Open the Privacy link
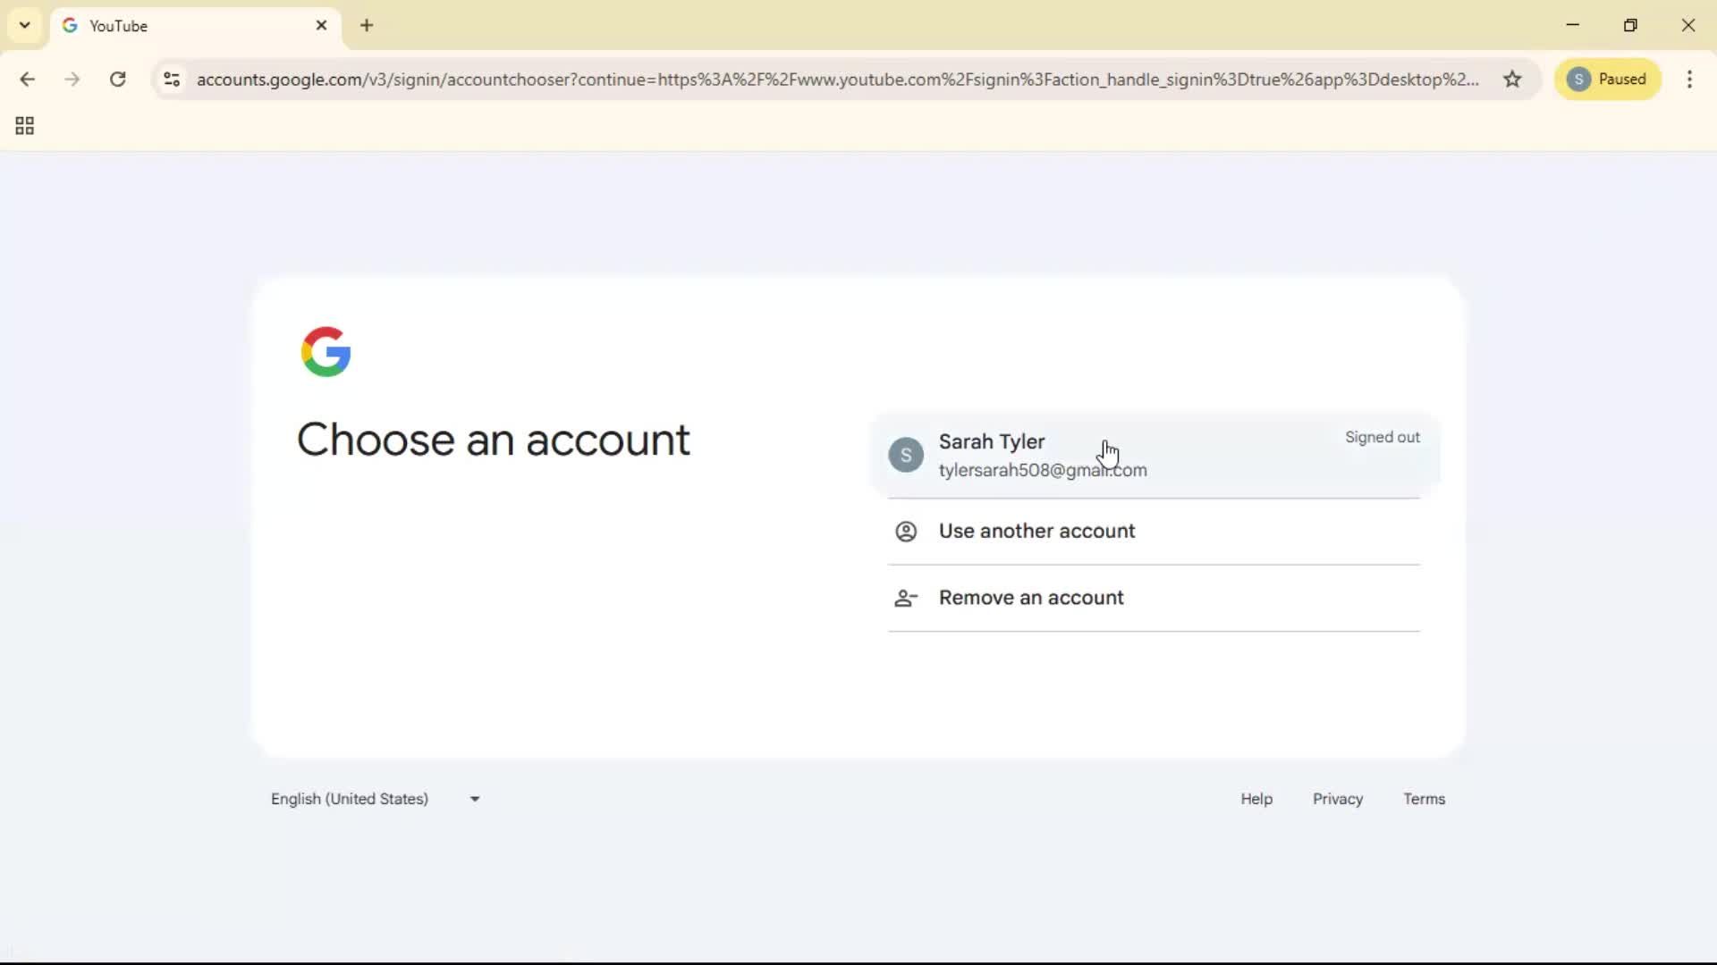This screenshot has width=1717, height=965. (1337, 799)
